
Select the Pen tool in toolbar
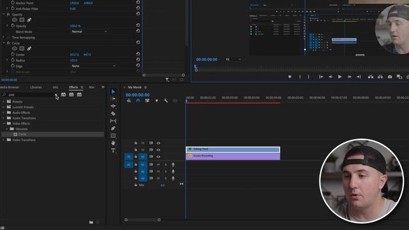coord(113,128)
